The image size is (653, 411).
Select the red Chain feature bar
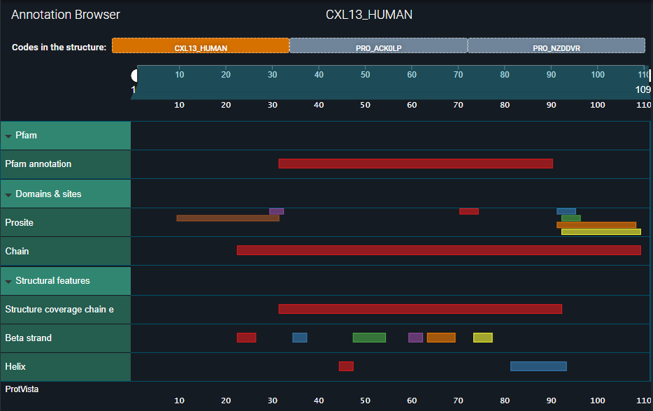coord(438,250)
